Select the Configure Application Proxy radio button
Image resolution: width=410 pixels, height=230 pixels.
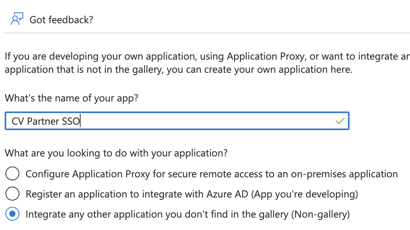pos(13,174)
